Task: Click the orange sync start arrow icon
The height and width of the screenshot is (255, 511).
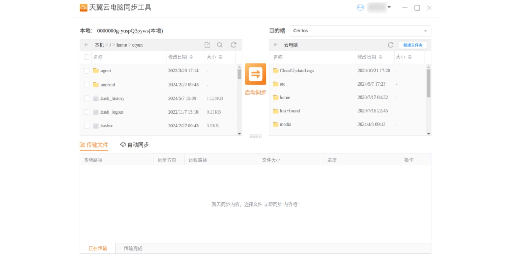Action: point(255,74)
